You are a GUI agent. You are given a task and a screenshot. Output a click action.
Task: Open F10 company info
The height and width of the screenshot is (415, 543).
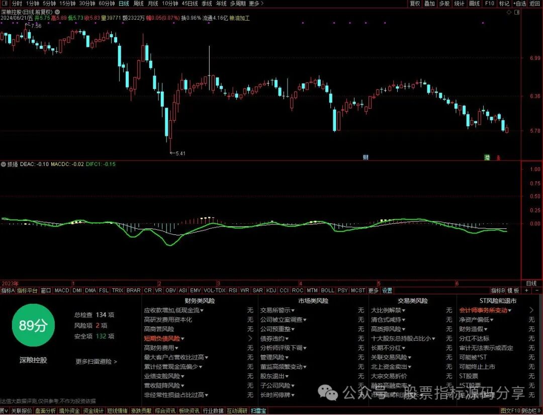(x=489, y=4)
